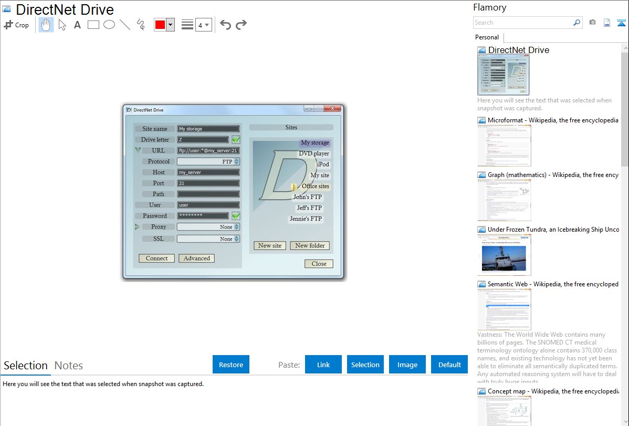The width and height of the screenshot is (629, 426).
Task: Open the SSL None dropdown
Action: (x=208, y=239)
